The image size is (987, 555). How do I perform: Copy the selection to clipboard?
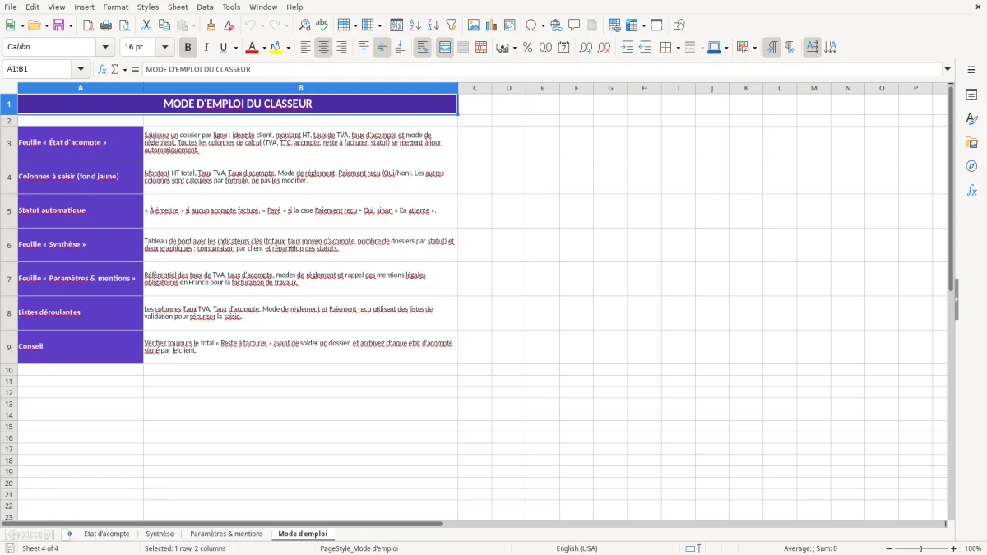click(x=164, y=25)
